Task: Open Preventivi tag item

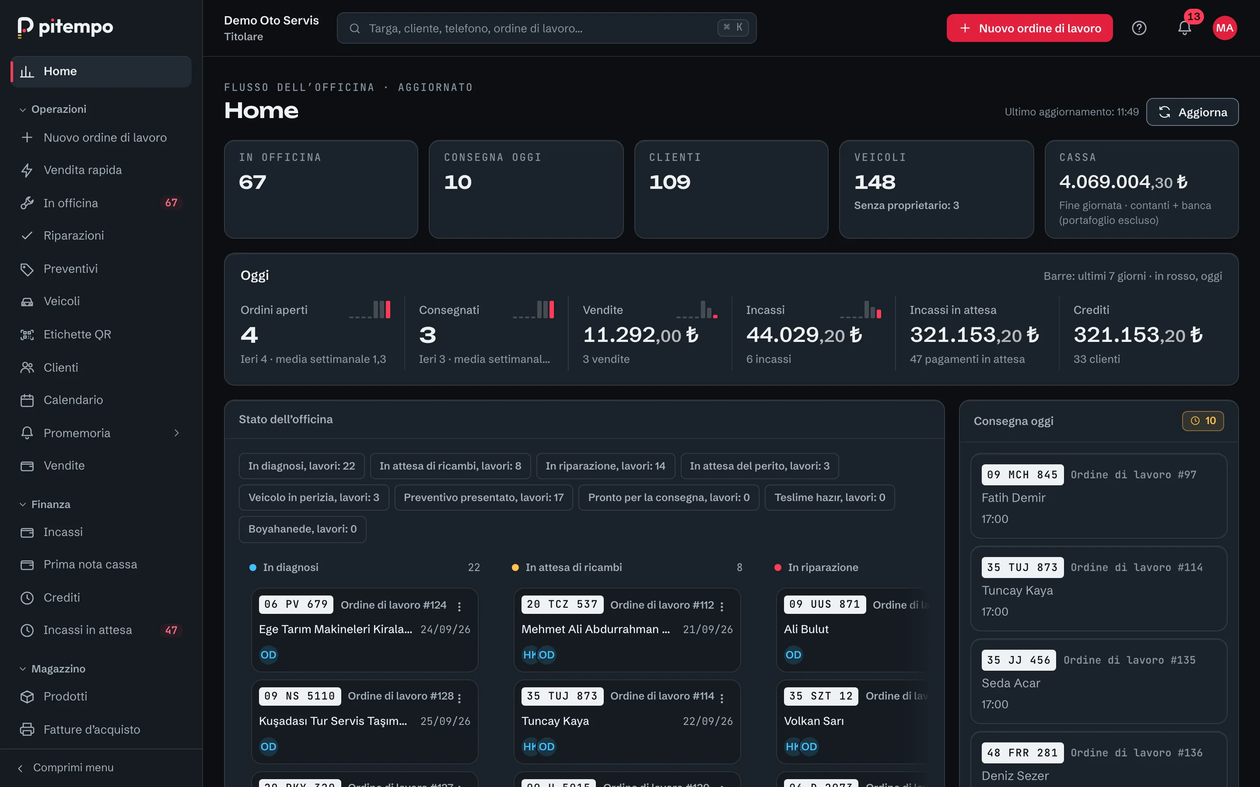Action: point(101,268)
